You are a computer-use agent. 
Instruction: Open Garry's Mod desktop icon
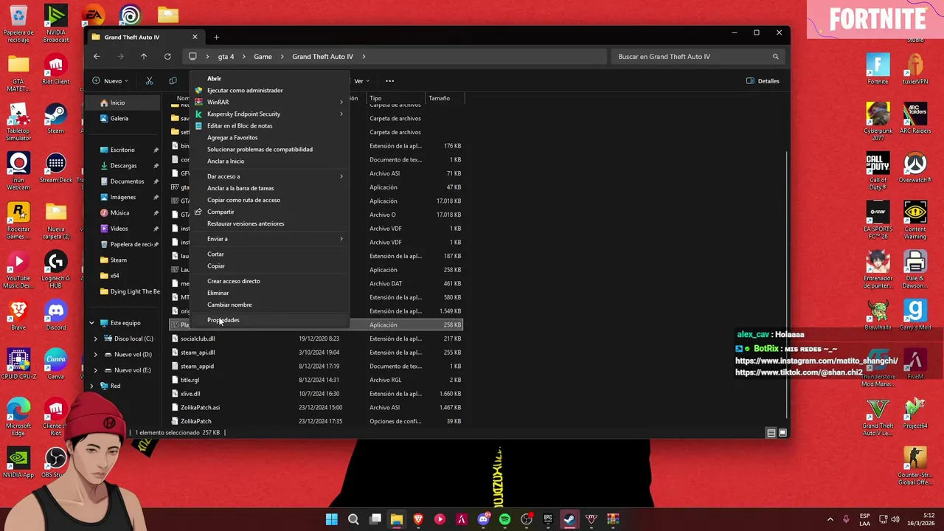coord(915,314)
